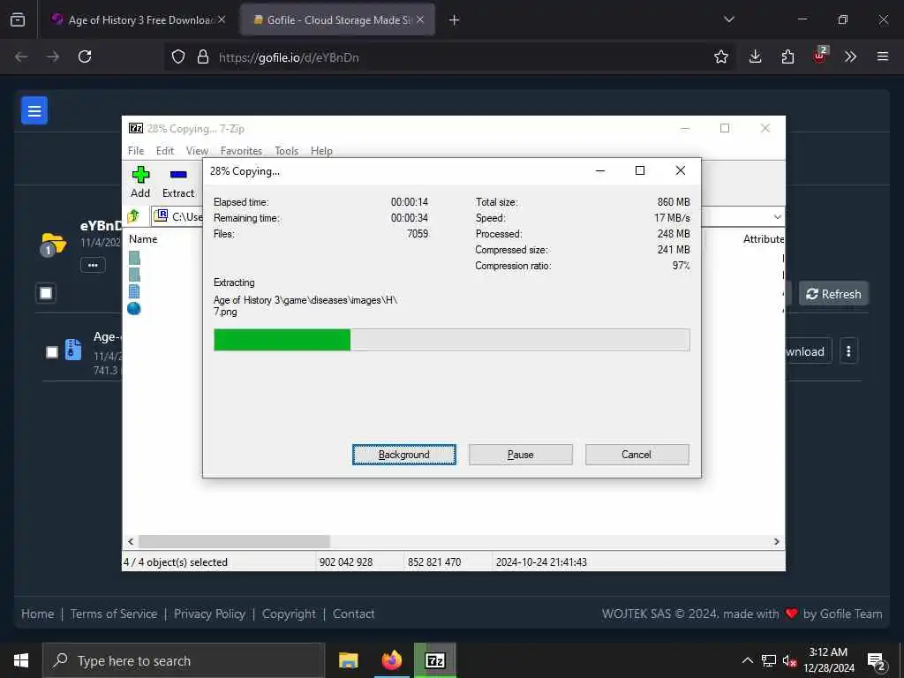Click the 7-Zip taskbar icon
904x678 pixels.
click(434, 660)
